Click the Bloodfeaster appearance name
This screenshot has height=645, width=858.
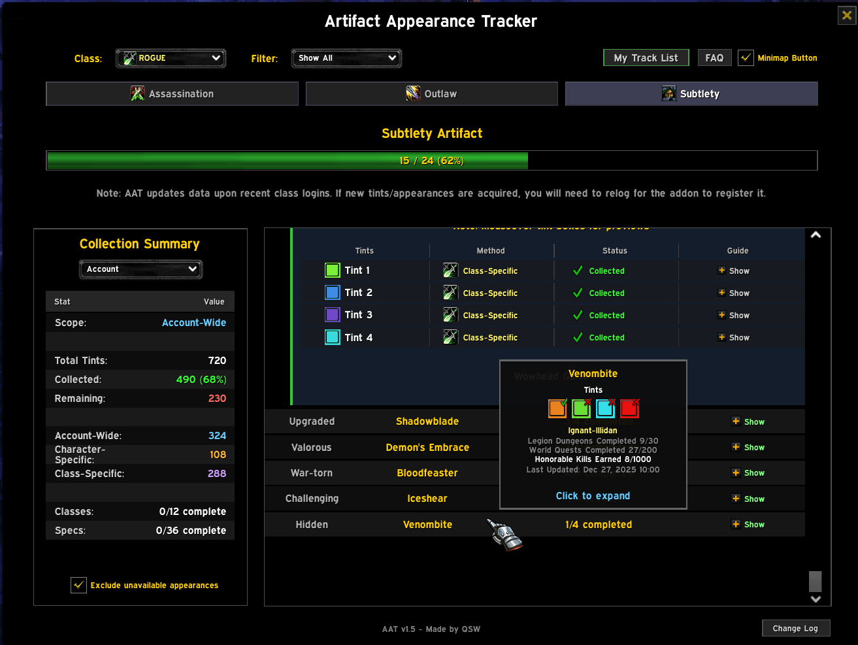click(x=427, y=472)
